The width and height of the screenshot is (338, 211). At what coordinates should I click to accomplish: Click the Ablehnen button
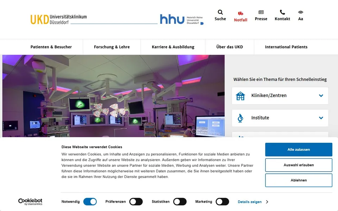299,180
